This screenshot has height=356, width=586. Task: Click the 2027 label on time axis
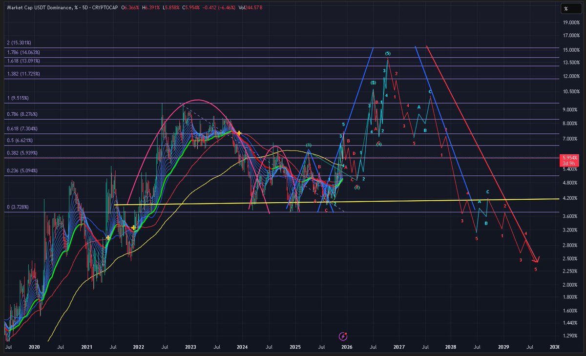[399, 347]
